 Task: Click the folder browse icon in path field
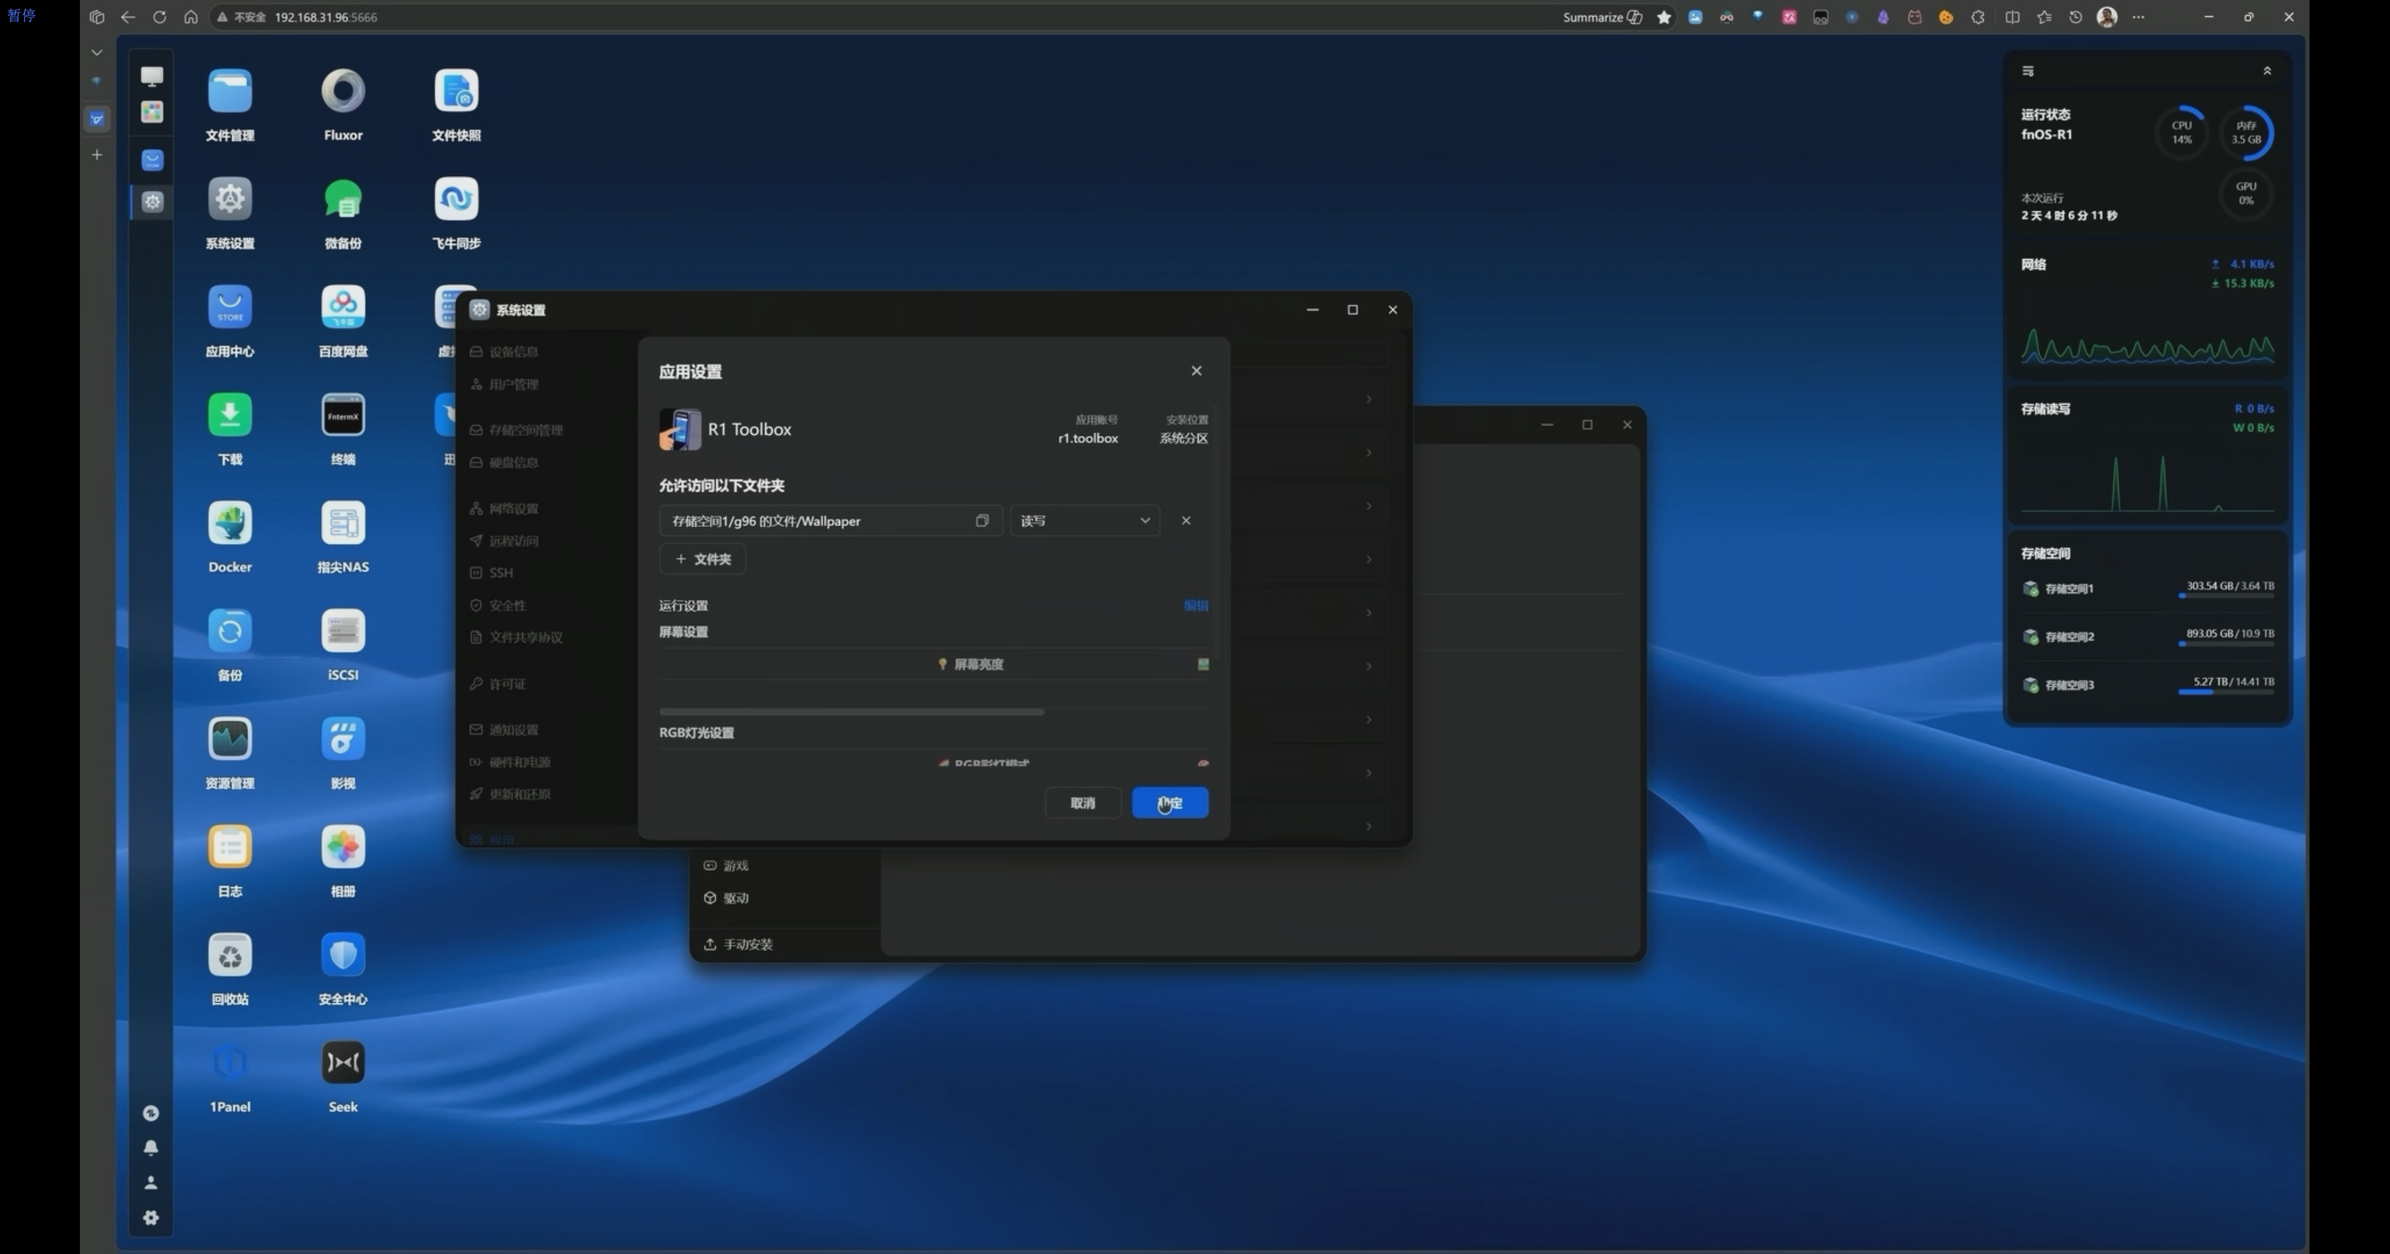point(982,520)
